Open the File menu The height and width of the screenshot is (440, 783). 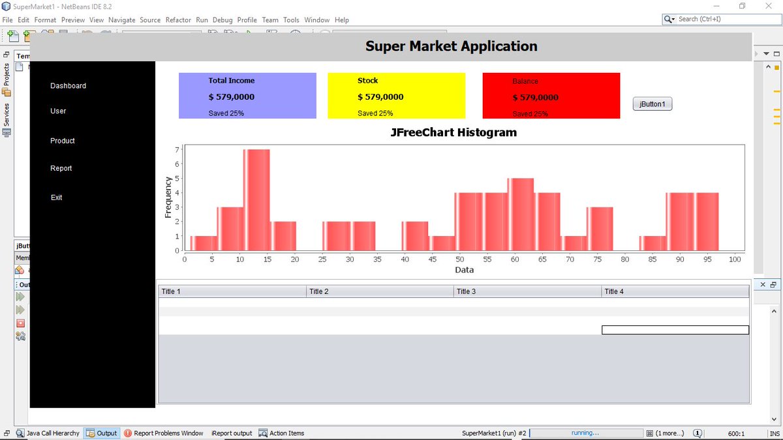coord(7,20)
